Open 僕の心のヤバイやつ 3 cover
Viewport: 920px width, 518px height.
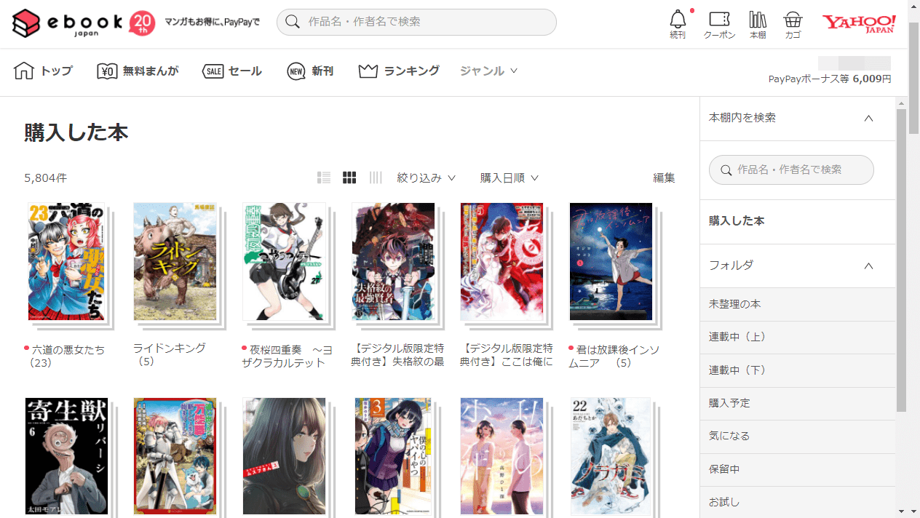393,456
